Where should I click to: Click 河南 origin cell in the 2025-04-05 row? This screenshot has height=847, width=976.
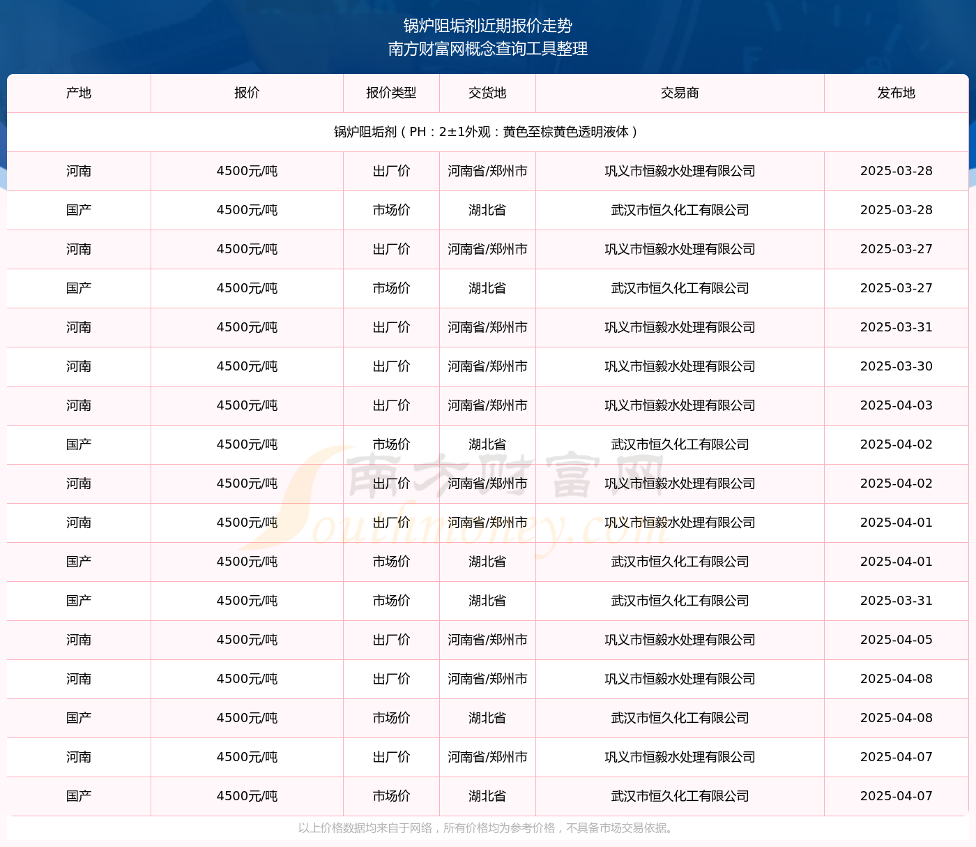coord(79,640)
